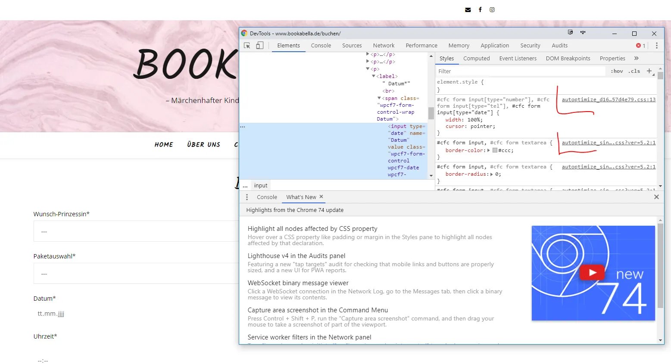
Task: Open the stylesheet link beside border-color rule
Action: [x=609, y=143]
